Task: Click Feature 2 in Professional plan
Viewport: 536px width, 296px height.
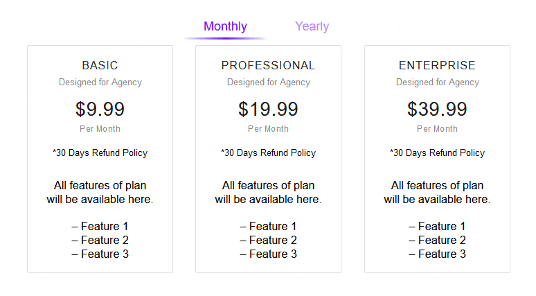Action: [x=268, y=240]
